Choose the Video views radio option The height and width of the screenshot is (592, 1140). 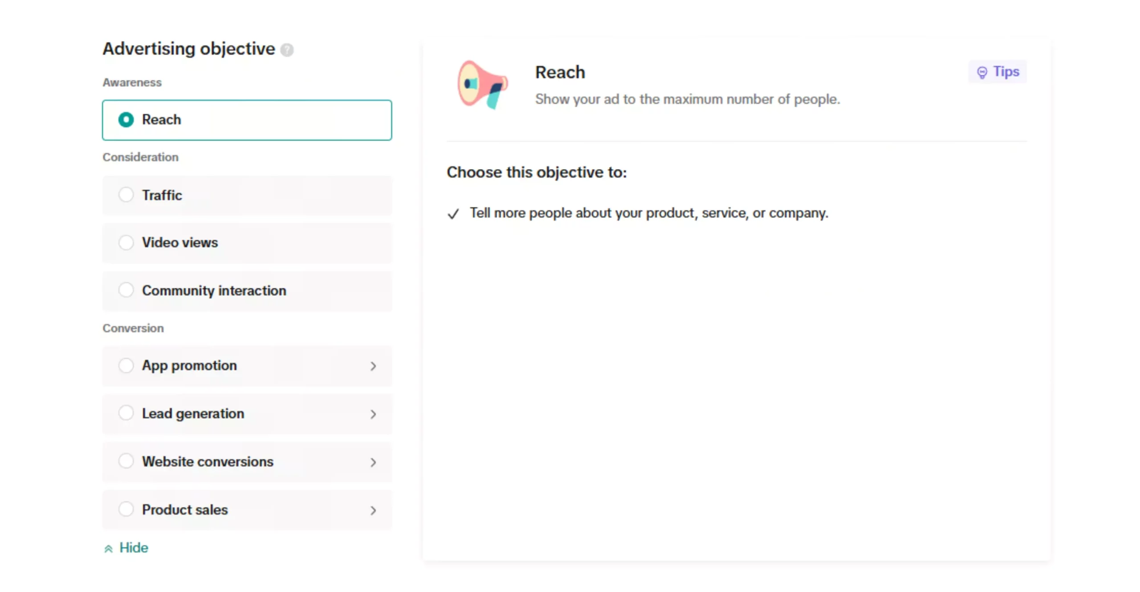[x=126, y=242]
